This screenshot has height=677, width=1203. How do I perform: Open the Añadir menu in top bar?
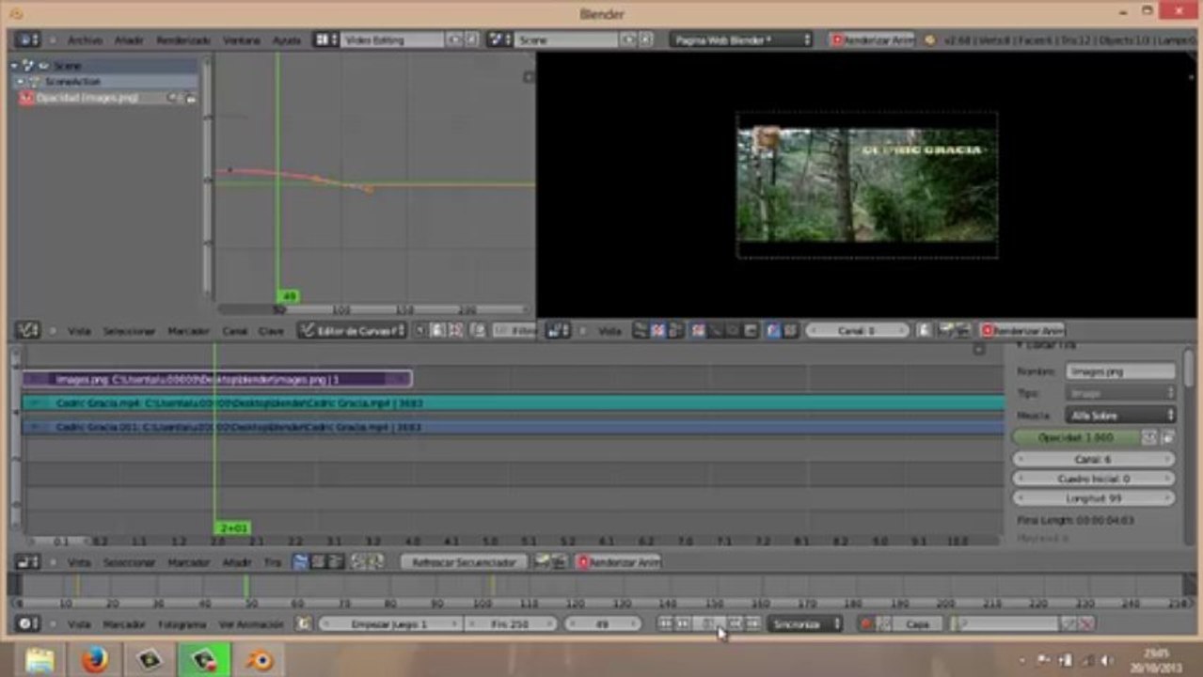(x=129, y=40)
